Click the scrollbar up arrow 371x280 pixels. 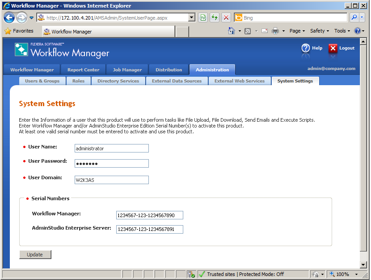point(363,41)
